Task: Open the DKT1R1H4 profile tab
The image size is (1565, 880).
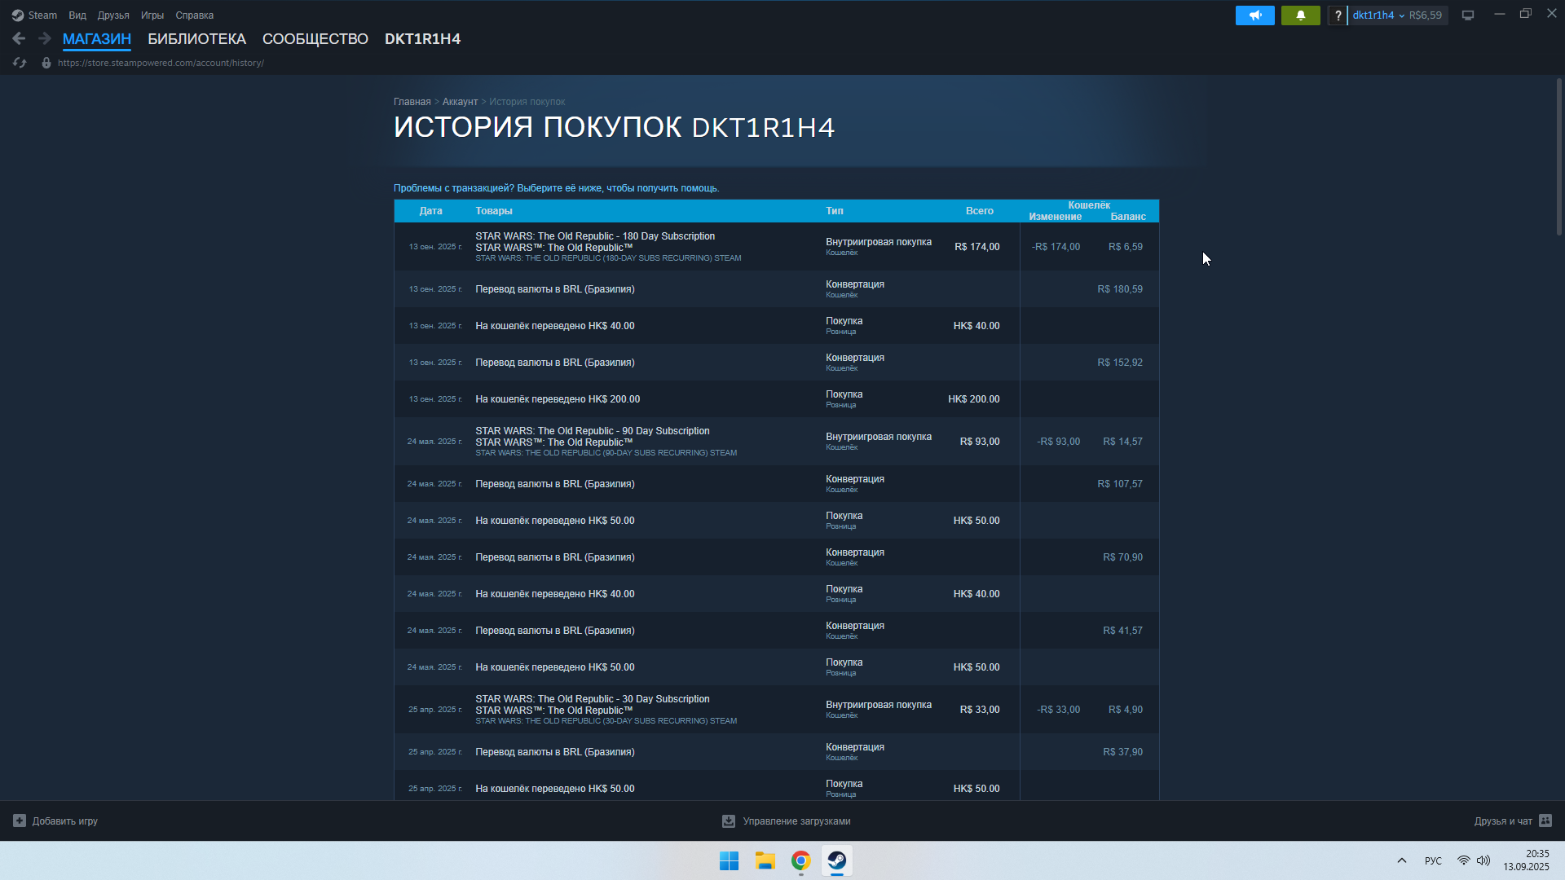Action: 422,39
